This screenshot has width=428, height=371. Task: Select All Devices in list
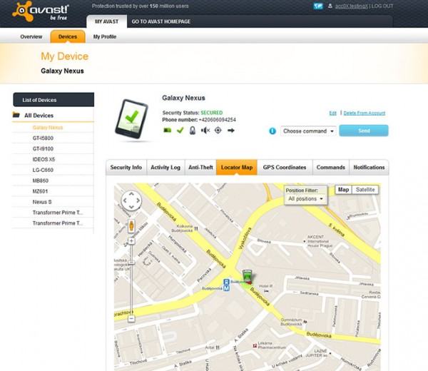(x=39, y=116)
